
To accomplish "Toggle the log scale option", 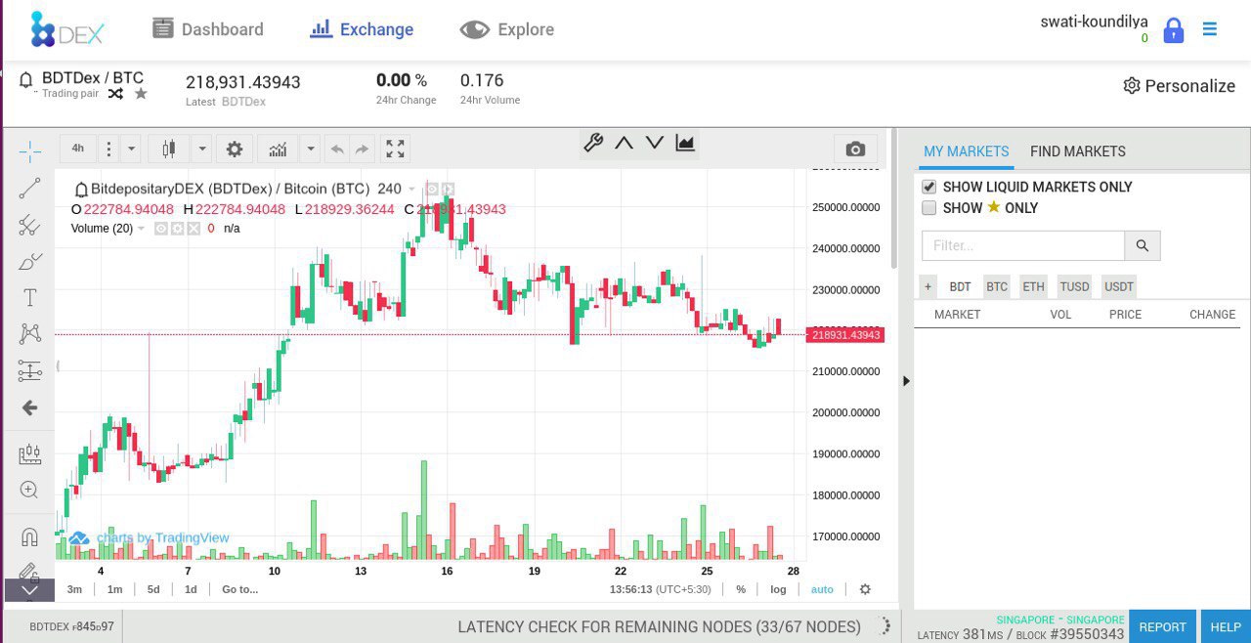I will pos(778,589).
